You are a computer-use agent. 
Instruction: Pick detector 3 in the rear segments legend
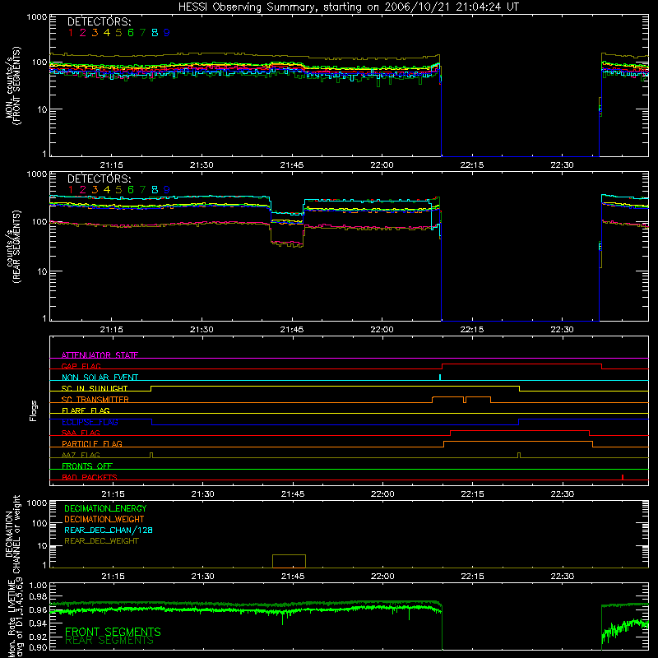95,190
